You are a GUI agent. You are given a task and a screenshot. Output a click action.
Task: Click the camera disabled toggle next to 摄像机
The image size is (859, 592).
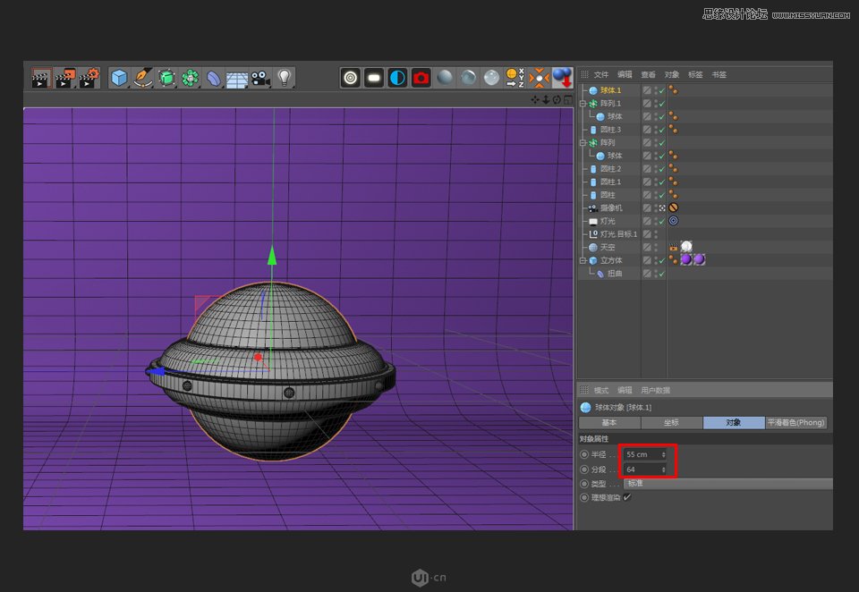point(674,207)
